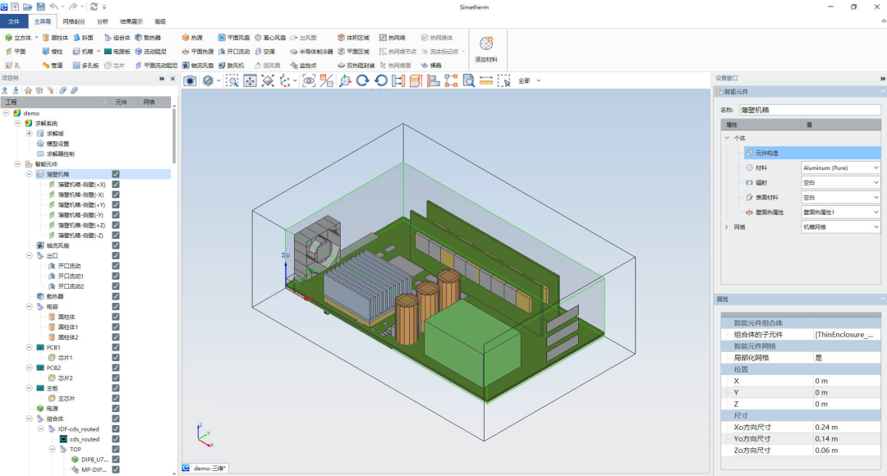Image resolution: width=887 pixels, height=476 pixels.
Task: Toggle the checkbox for 轴流风扇 in the tree
Action: 116,245
